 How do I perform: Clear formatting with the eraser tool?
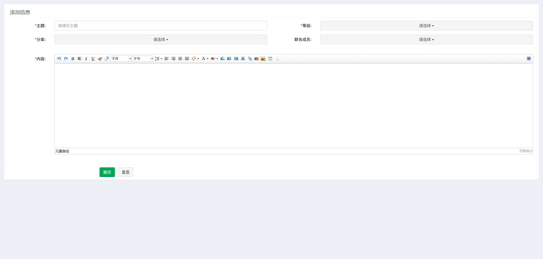point(107,59)
